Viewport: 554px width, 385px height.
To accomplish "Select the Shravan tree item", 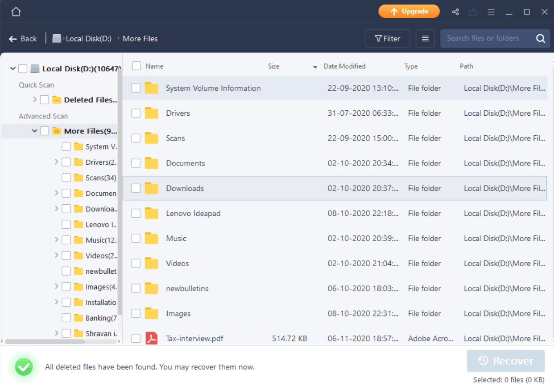I will pyautogui.click(x=101, y=333).
